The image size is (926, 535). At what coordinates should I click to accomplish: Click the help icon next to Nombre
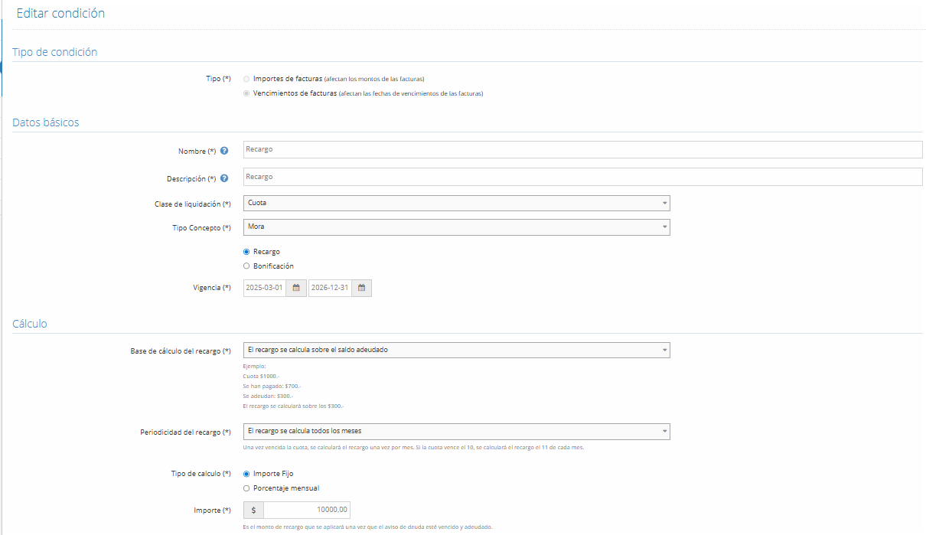224,151
